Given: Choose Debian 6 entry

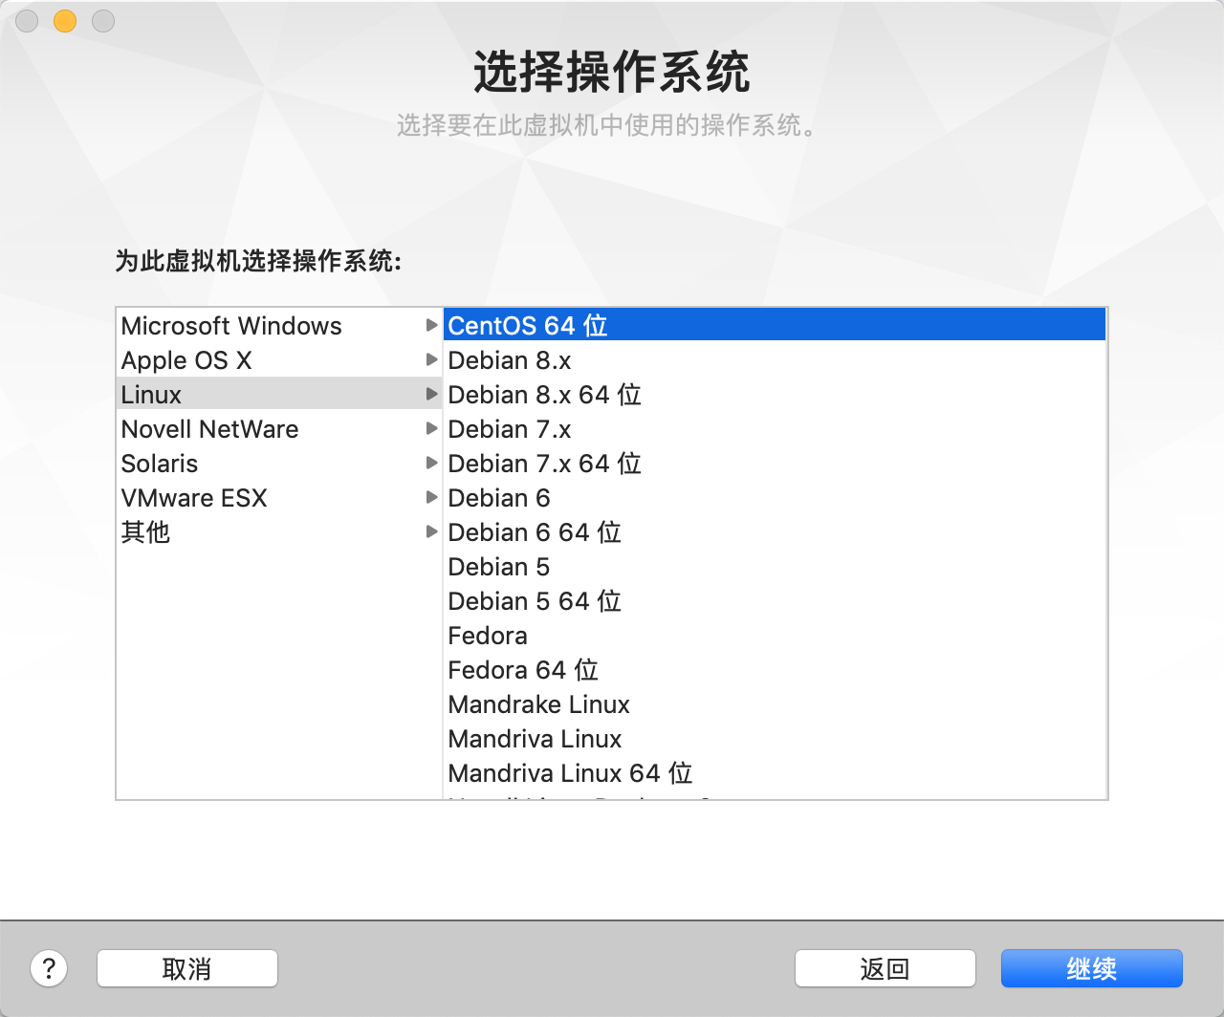Looking at the screenshot, I should click(x=775, y=498).
